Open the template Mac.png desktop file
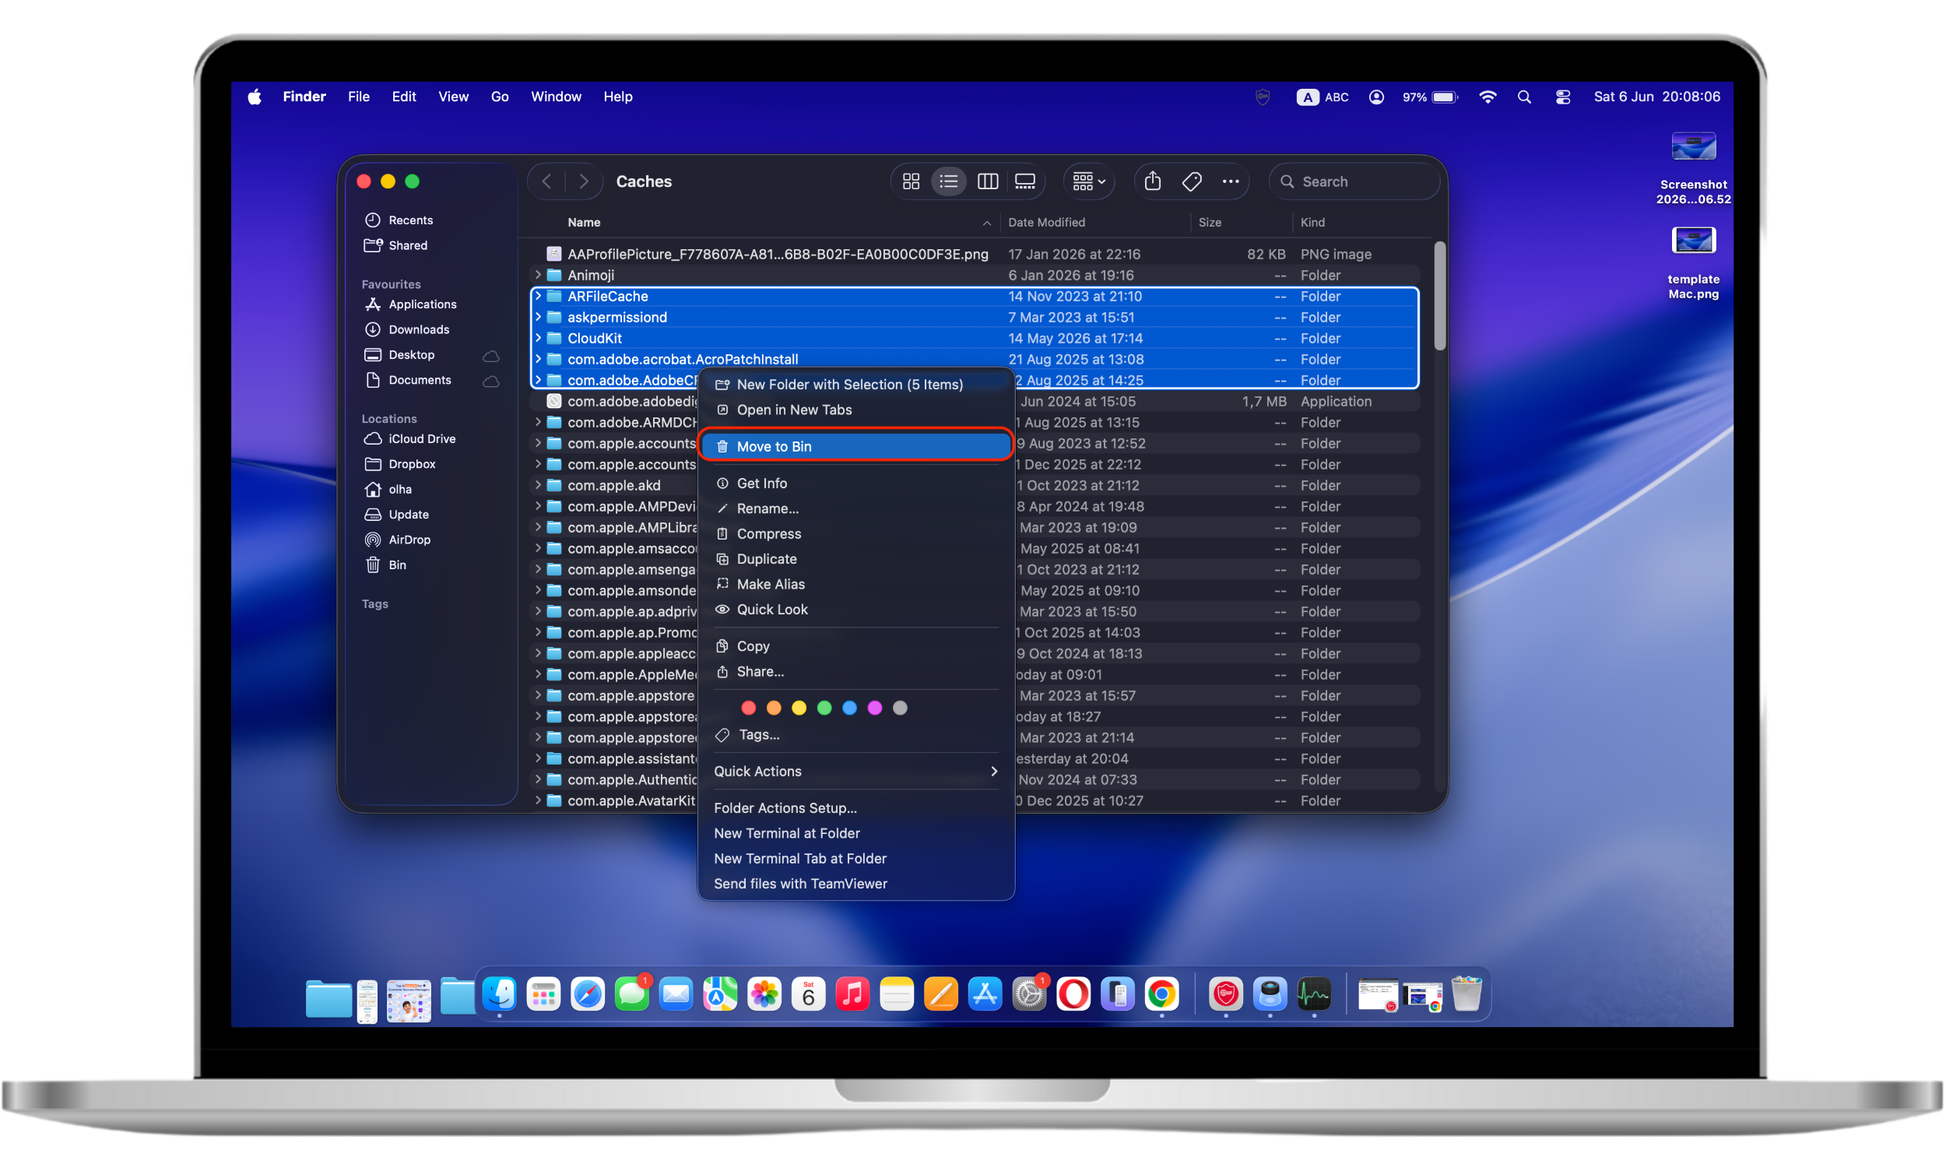The image size is (1946, 1168). 1694,265
